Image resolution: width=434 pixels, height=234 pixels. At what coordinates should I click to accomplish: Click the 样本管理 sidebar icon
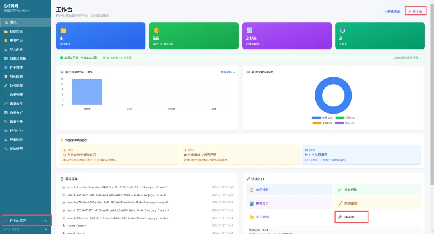pos(6,67)
